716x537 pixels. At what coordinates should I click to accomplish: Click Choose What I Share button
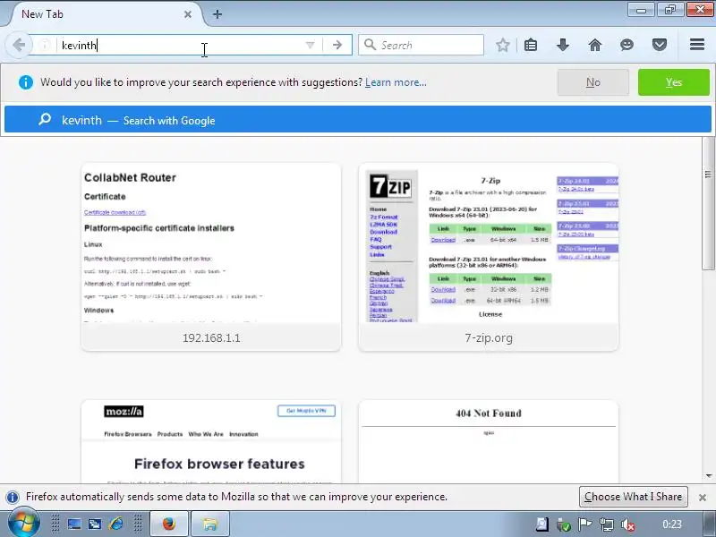tap(633, 497)
